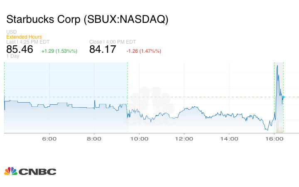Click the red -1.26 (1.47%) change
The height and width of the screenshot is (187, 299).
[144, 51]
